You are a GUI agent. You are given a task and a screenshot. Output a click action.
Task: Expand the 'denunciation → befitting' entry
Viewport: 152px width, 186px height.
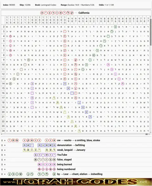point(5,145)
